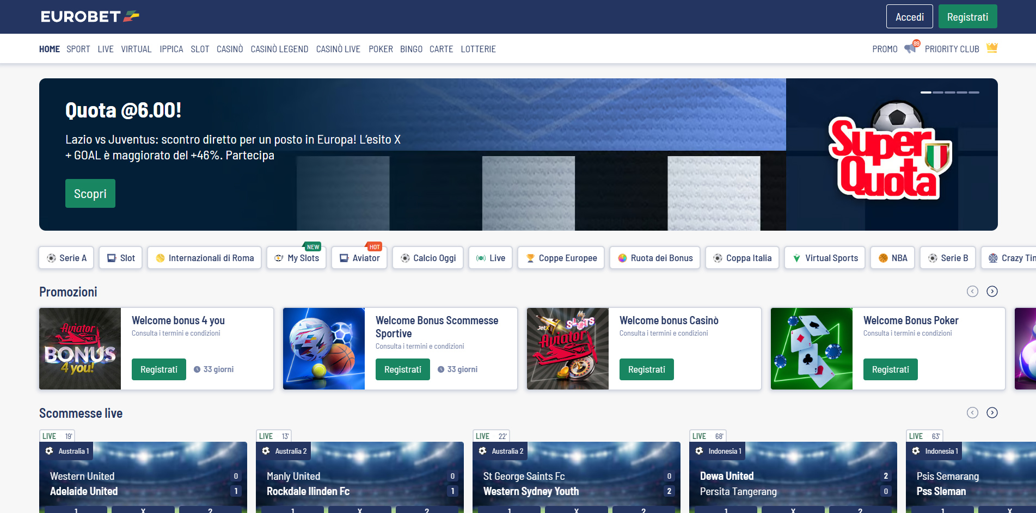The image size is (1036, 513).
Task: Click the Scopri button on banner
Action: click(90, 194)
